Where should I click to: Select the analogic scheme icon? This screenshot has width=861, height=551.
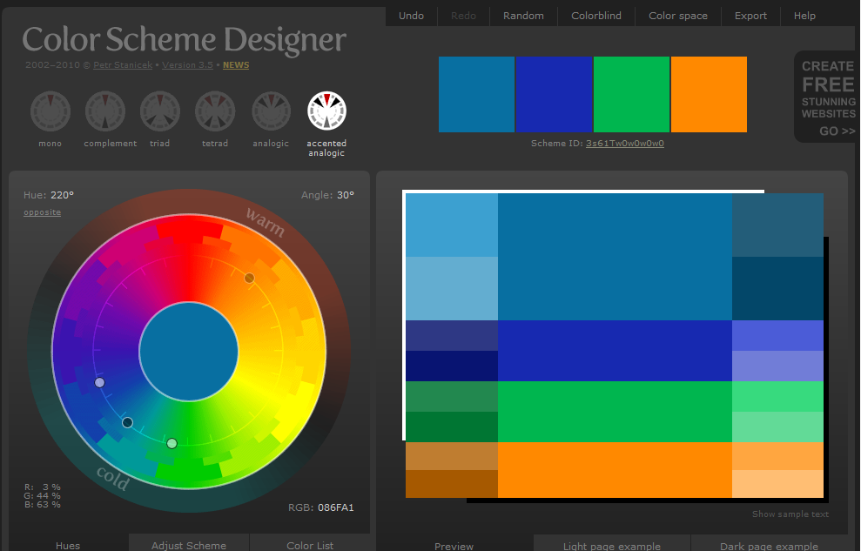tap(271, 112)
